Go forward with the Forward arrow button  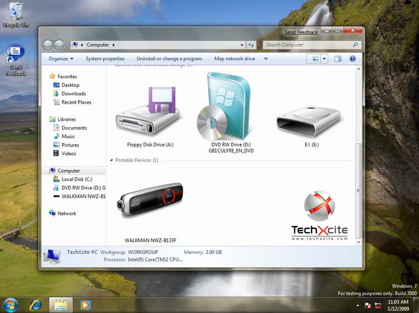pos(59,45)
